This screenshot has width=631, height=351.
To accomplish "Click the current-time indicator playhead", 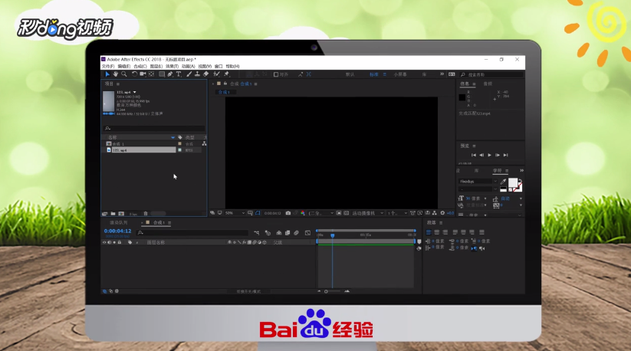I will [333, 235].
